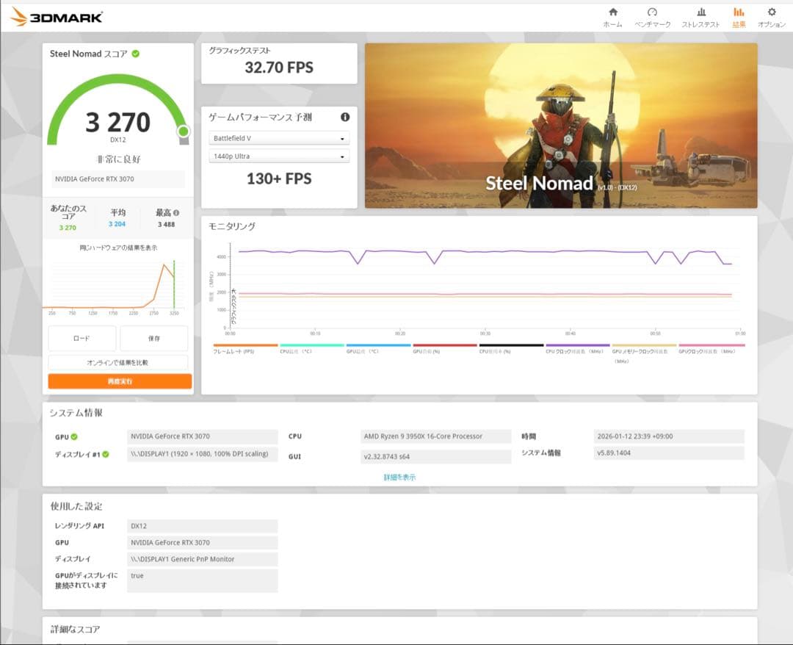Click the DISPLAY1 1920 × 1080 field

tap(203, 454)
